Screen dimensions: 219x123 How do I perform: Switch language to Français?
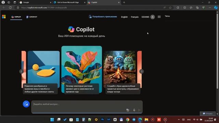(134, 17)
